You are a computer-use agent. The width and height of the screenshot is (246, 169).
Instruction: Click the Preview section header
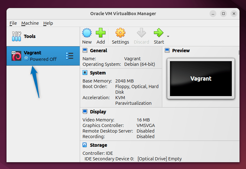point(181,51)
